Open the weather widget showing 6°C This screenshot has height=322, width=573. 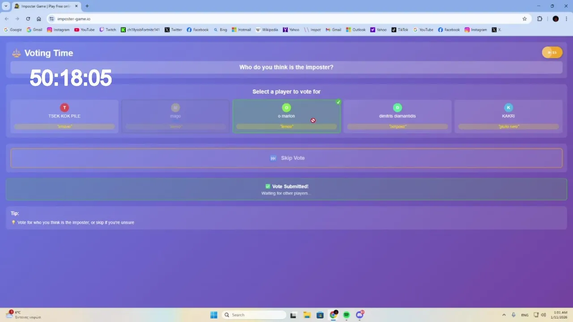pyautogui.click(x=22, y=315)
